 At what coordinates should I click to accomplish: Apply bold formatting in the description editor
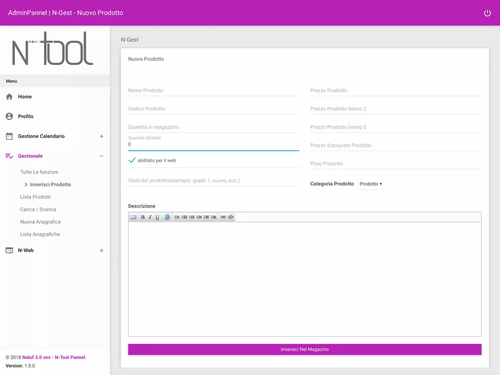[x=143, y=217]
